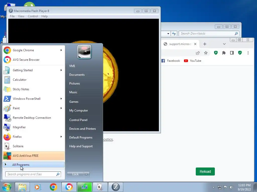Screen dimensions: 257x192
Task: Expand Getting Started submenu arrow
Action: [61, 70]
